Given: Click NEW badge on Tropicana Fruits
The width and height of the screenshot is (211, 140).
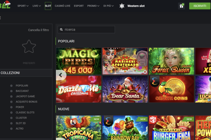Looking at the screenshot, I should coord(96,119).
